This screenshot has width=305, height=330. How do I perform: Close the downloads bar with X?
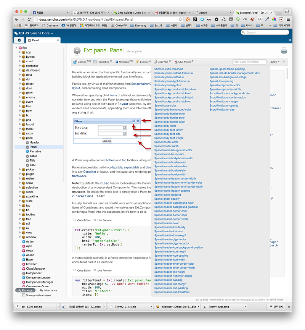tap(289, 307)
